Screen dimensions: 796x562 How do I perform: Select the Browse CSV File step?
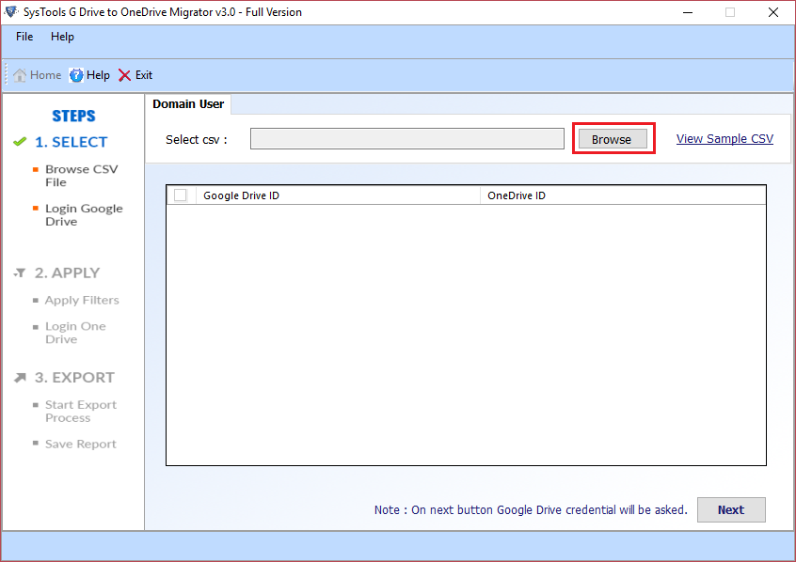coord(81,176)
